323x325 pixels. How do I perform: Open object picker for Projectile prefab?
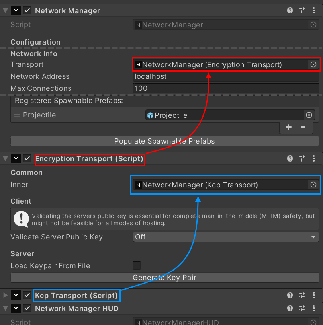coord(309,115)
